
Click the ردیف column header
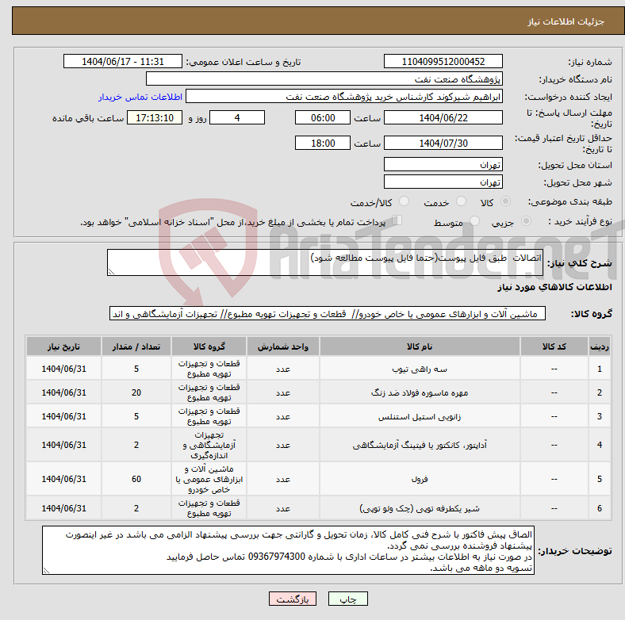pyautogui.click(x=599, y=346)
